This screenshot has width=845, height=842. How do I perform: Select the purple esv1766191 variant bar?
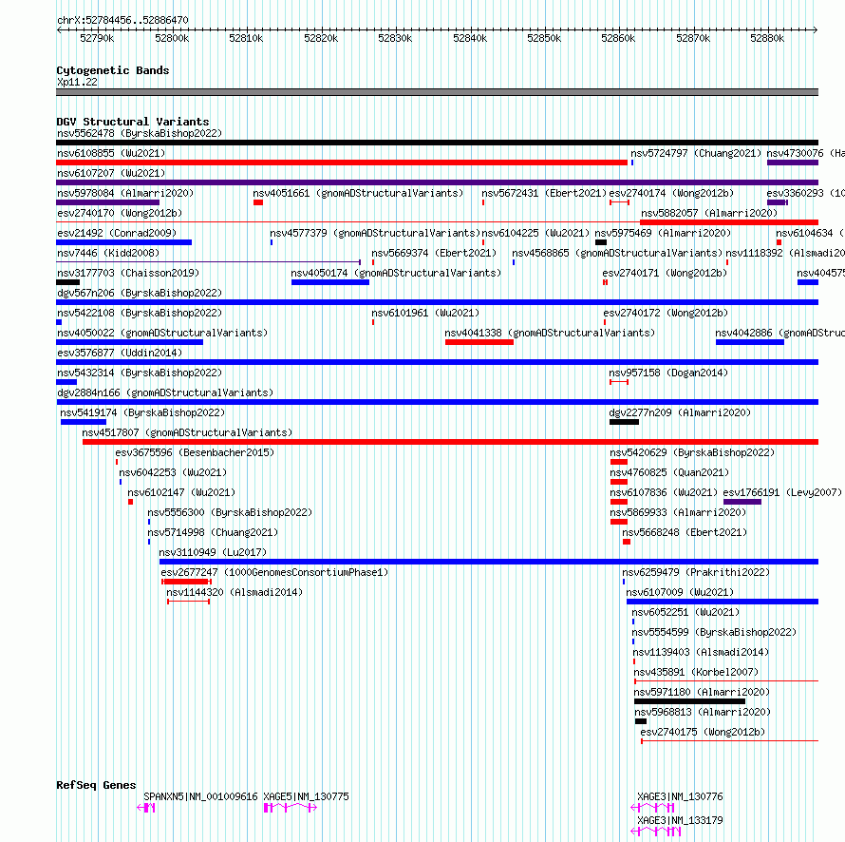[x=742, y=502]
